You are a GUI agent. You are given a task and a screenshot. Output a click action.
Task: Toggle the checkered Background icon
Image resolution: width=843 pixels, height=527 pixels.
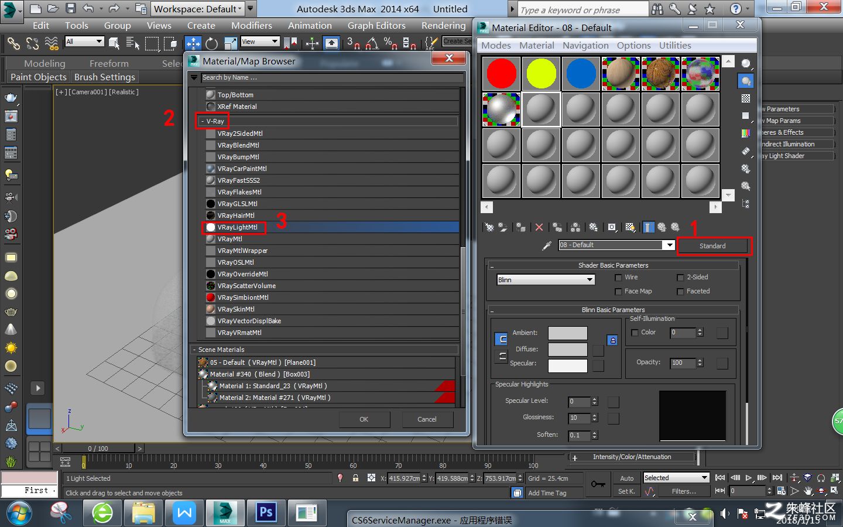point(746,98)
